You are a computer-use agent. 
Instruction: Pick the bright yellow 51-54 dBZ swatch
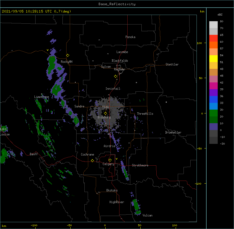213,58
